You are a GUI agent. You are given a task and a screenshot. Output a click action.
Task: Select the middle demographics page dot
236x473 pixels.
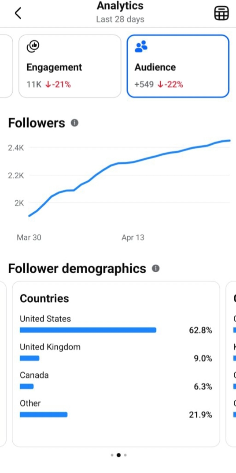[x=118, y=455]
